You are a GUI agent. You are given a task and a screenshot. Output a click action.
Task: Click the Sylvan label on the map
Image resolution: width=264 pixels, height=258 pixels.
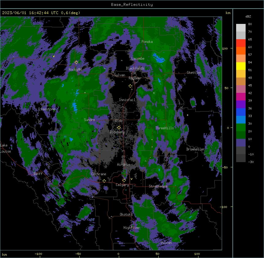pos(119,75)
